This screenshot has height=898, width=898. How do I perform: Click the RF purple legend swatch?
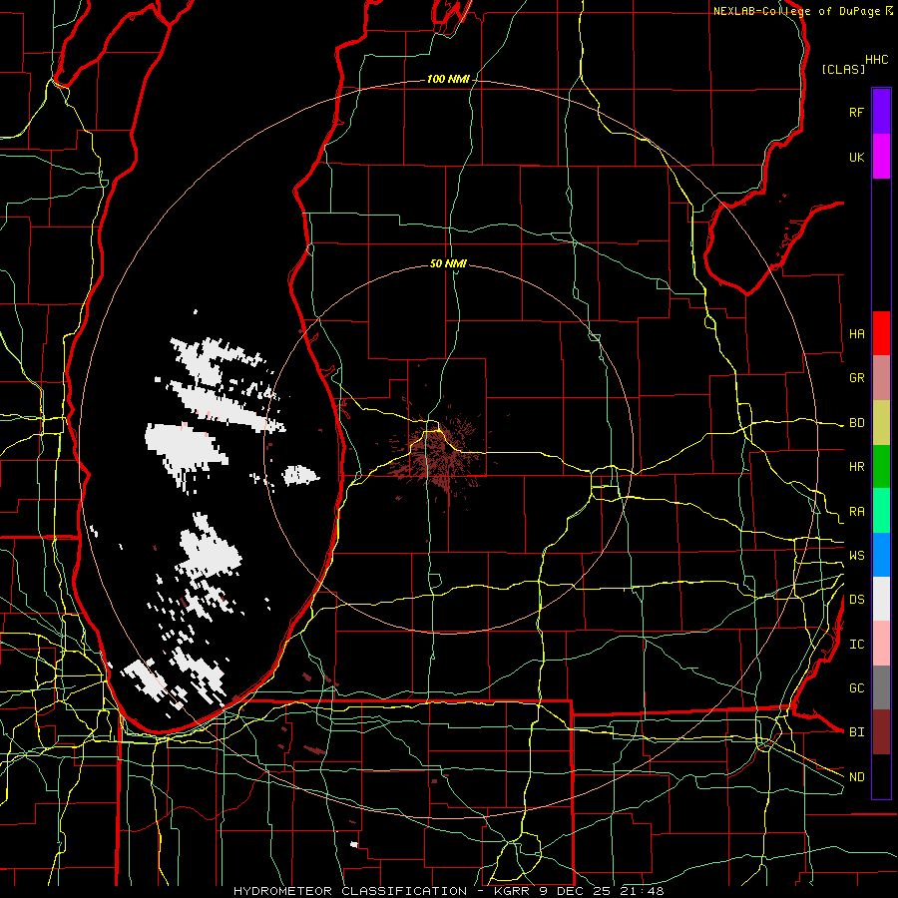click(x=881, y=112)
